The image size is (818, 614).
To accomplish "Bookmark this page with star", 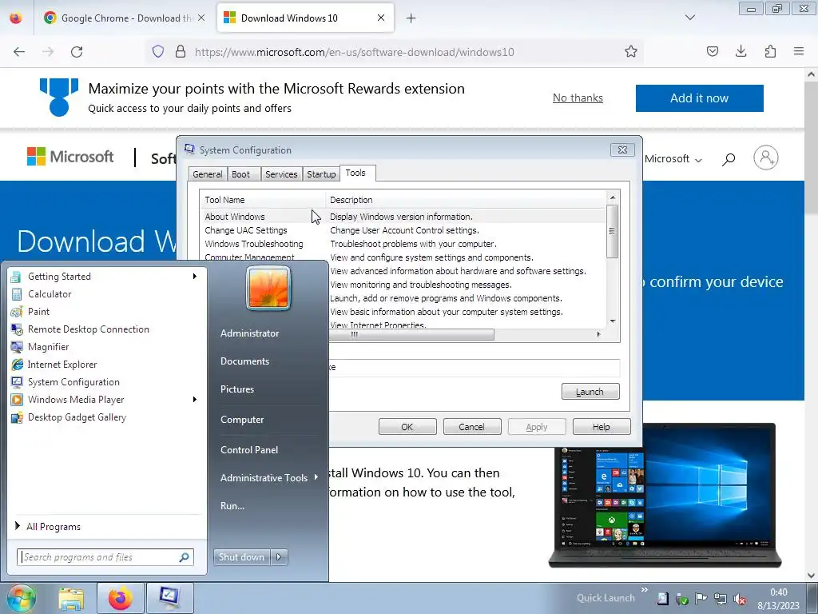I will tap(631, 52).
